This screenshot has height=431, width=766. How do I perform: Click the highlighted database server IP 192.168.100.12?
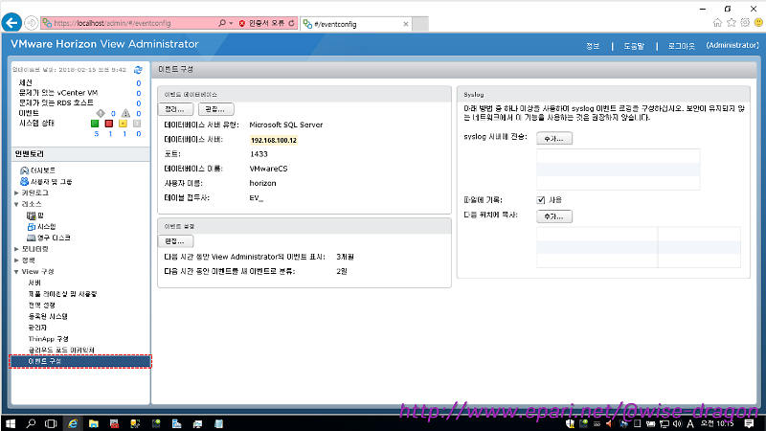click(x=274, y=140)
